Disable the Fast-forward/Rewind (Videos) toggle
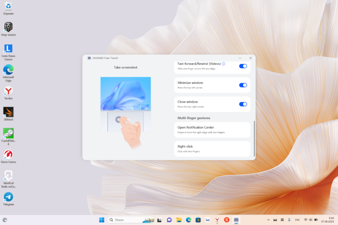The width and height of the screenshot is (338, 225). (x=243, y=66)
